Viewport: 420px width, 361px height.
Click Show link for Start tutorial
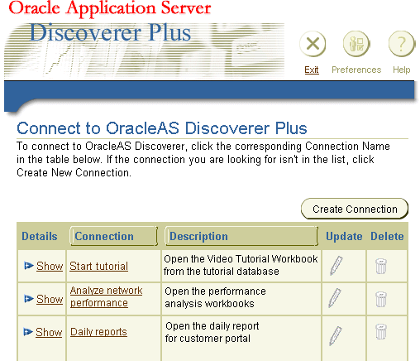(50, 266)
